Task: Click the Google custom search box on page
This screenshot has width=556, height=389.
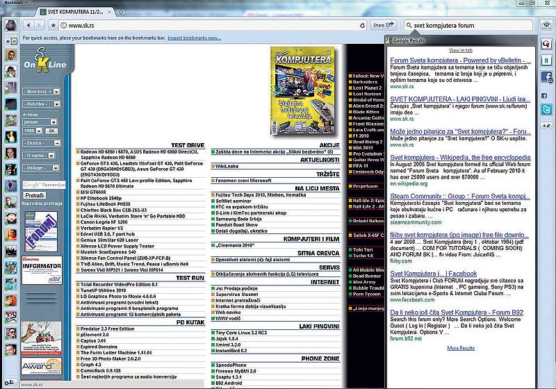Action: click(x=44, y=185)
